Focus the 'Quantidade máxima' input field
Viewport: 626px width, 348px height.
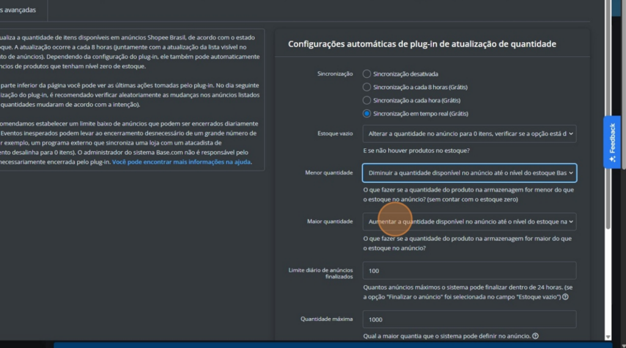469,319
